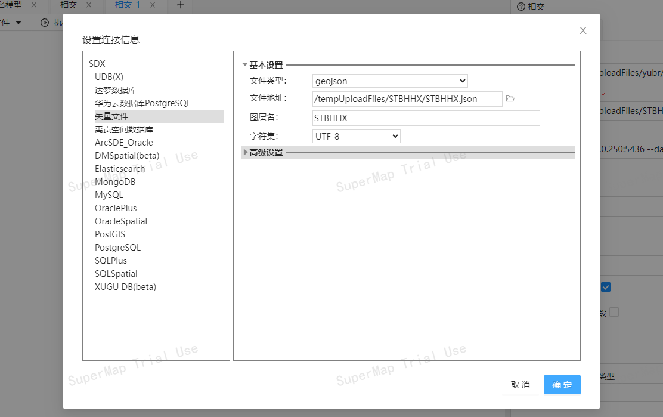This screenshot has width=663, height=417.
Task: Click the 文件地址 path input field
Action: pyautogui.click(x=407, y=99)
